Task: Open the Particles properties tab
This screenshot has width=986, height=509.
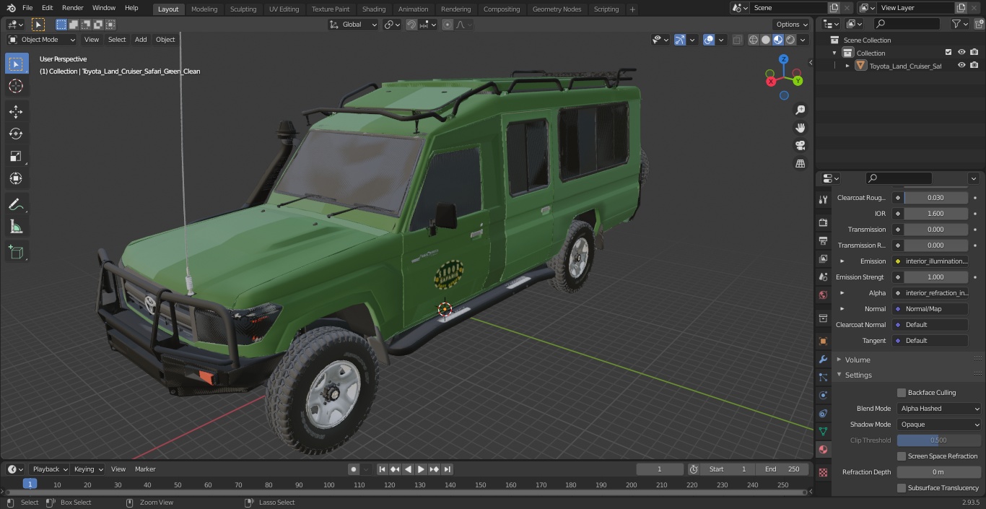Action: [x=823, y=377]
